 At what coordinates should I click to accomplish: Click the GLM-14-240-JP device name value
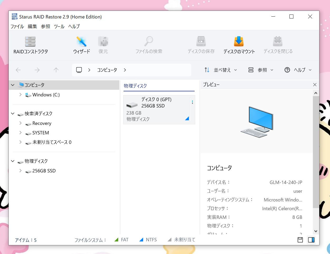click(x=286, y=182)
